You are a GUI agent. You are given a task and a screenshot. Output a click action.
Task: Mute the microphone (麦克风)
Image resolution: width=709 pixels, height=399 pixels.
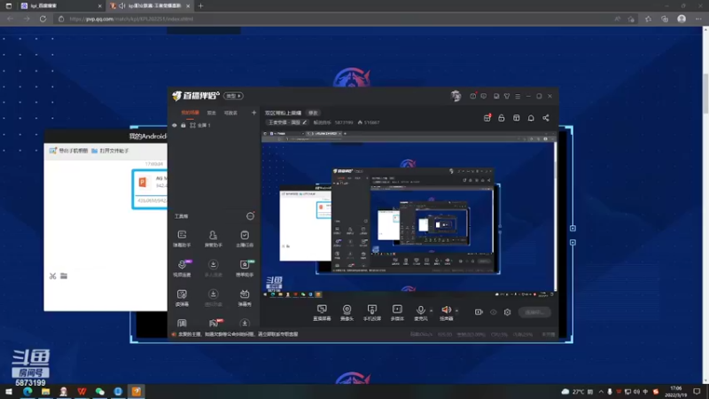pos(420,312)
